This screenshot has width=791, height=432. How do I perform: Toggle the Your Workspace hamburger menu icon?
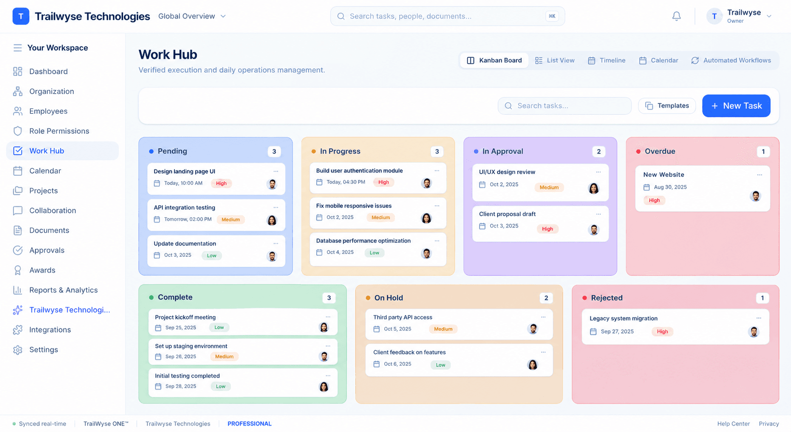click(x=18, y=48)
